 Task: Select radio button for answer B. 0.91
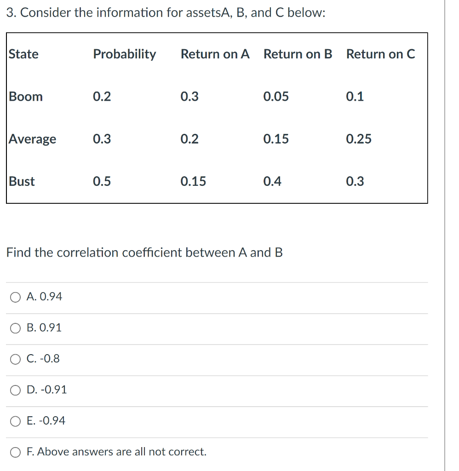(x=15, y=328)
